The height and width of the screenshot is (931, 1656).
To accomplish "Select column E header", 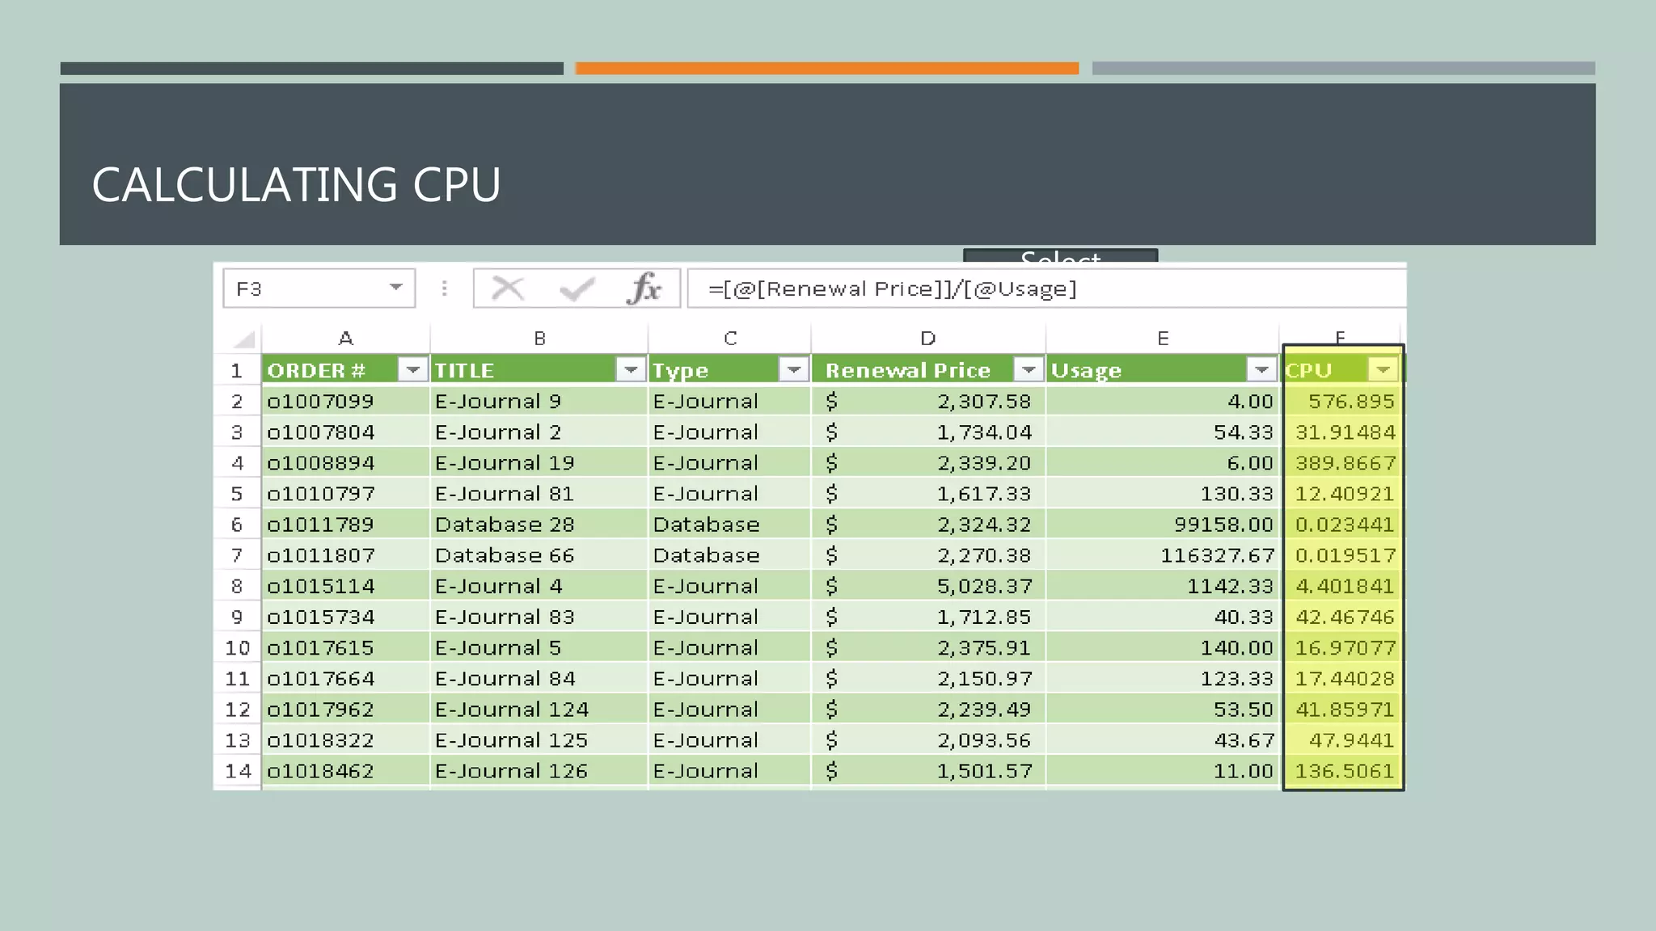I will pos(1163,339).
